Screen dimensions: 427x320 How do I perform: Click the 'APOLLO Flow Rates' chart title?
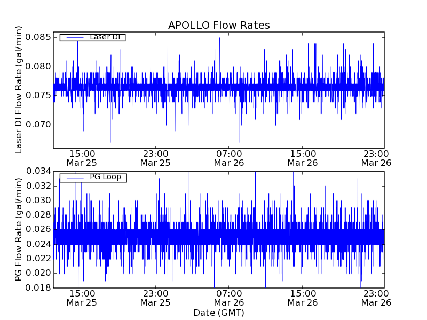click(219, 25)
